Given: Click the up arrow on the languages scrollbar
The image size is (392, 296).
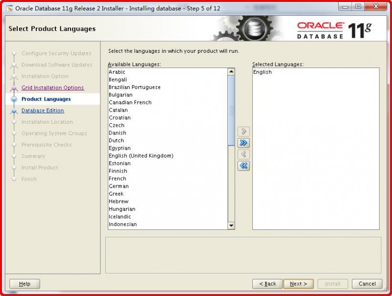Looking at the screenshot, I should [x=231, y=71].
